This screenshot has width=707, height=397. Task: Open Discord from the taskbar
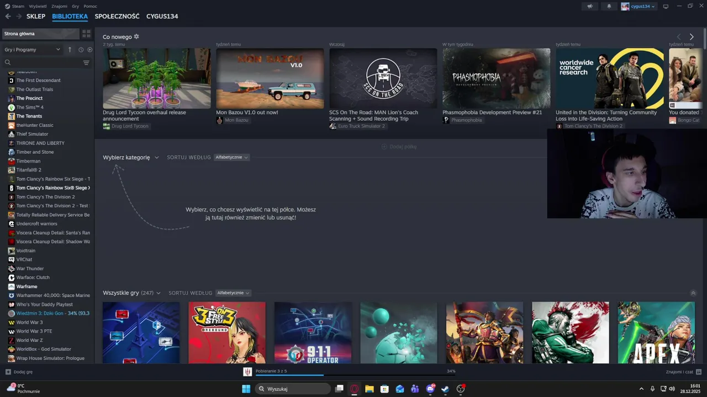pos(430,389)
